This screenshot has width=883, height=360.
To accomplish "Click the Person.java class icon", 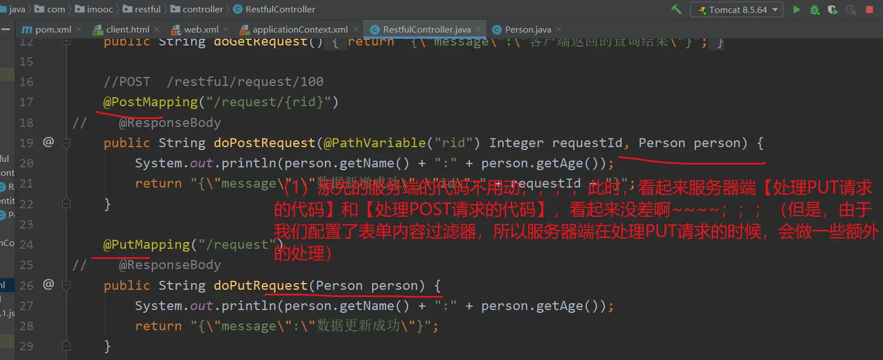I will (497, 29).
